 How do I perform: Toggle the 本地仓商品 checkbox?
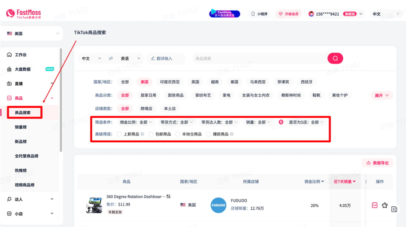coord(178,134)
